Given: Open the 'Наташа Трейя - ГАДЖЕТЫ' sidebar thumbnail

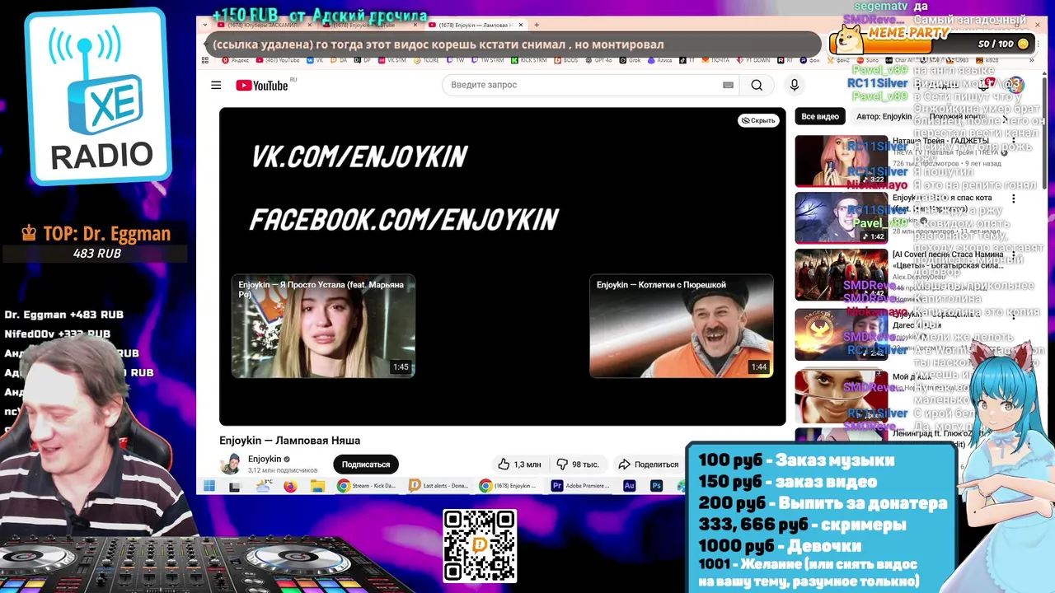Looking at the screenshot, I should tap(841, 161).
